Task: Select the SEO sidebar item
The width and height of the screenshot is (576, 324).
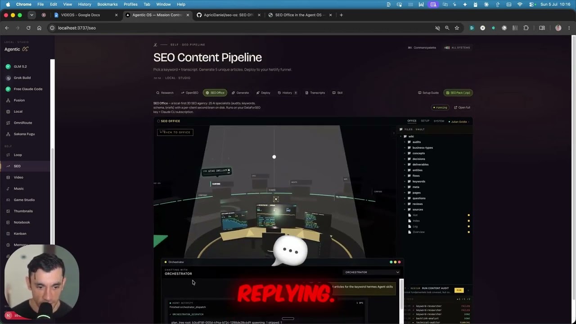Action: click(17, 166)
